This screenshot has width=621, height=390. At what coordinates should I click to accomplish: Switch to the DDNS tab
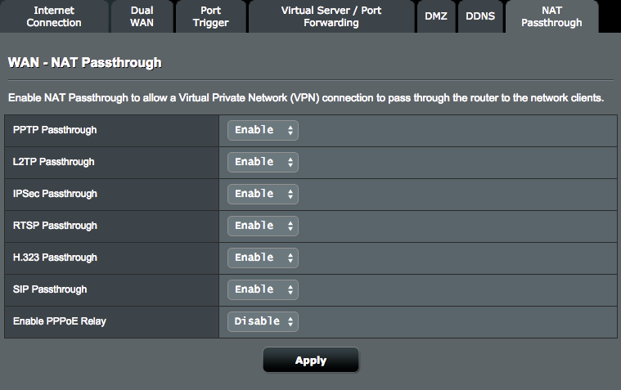480,16
